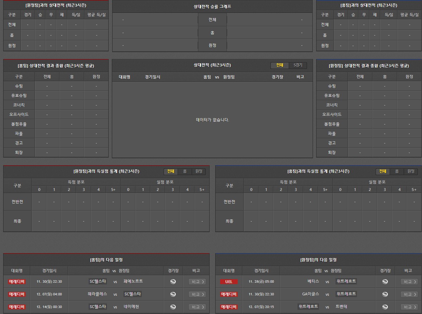Click stadium icon for GA이글스 vs 위트레흐트 match
Image resolution: width=422 pixels, height=314 pixels.
click(x=385, y=294)
